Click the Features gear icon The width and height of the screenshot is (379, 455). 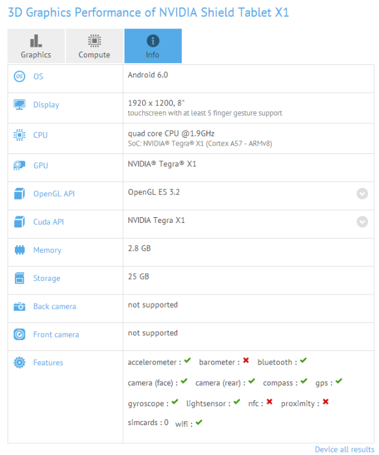19,363
